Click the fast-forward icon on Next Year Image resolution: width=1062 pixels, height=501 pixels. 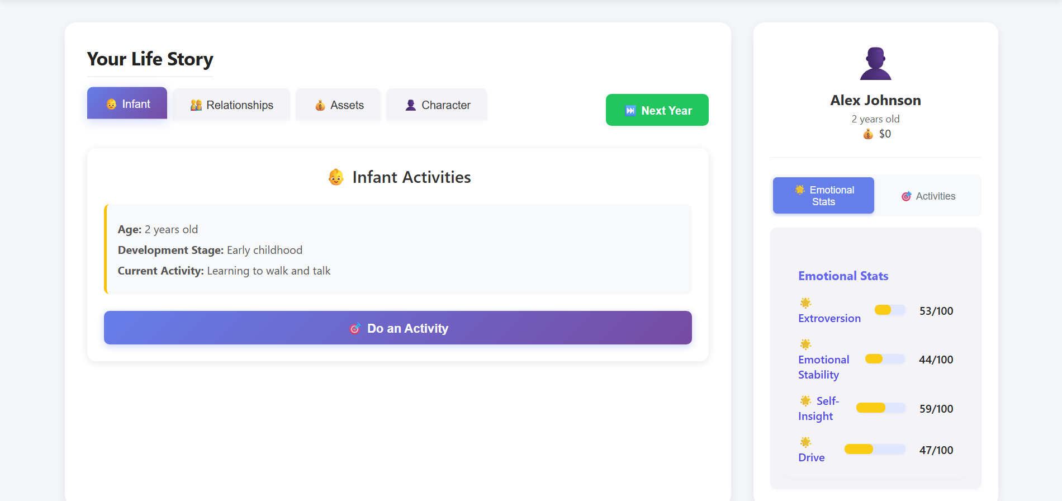(630, 111)
